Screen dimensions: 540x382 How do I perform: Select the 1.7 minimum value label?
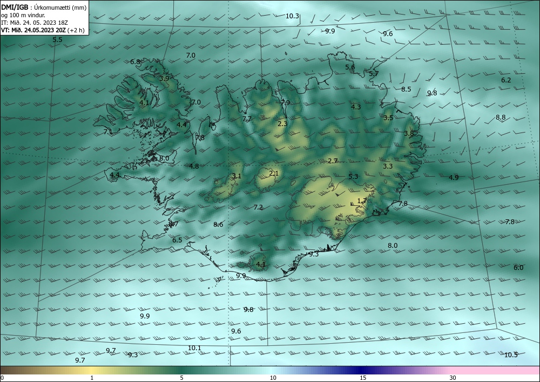click(362, 201)
